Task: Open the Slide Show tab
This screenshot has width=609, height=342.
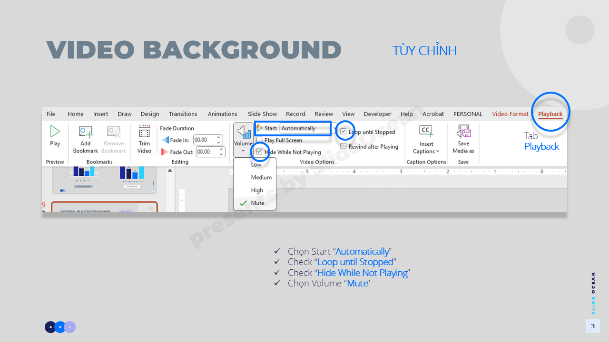Action: point(262,114)
